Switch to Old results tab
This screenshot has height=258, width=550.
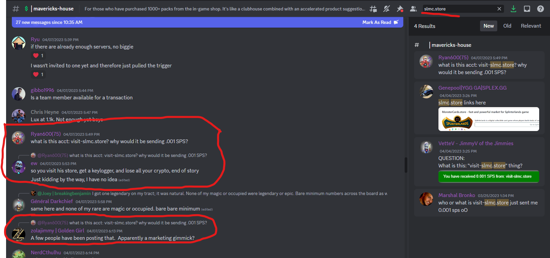tap(507, 26)
